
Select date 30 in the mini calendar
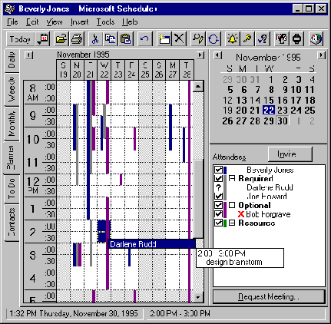(283, 121)
